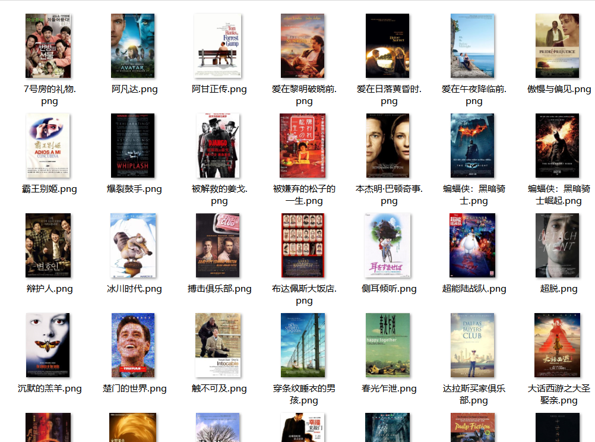The height and width of the screenshot is (442, 595).
Task: Click the 爱在午夜降临前.png file name
Action: click(474, 95)
